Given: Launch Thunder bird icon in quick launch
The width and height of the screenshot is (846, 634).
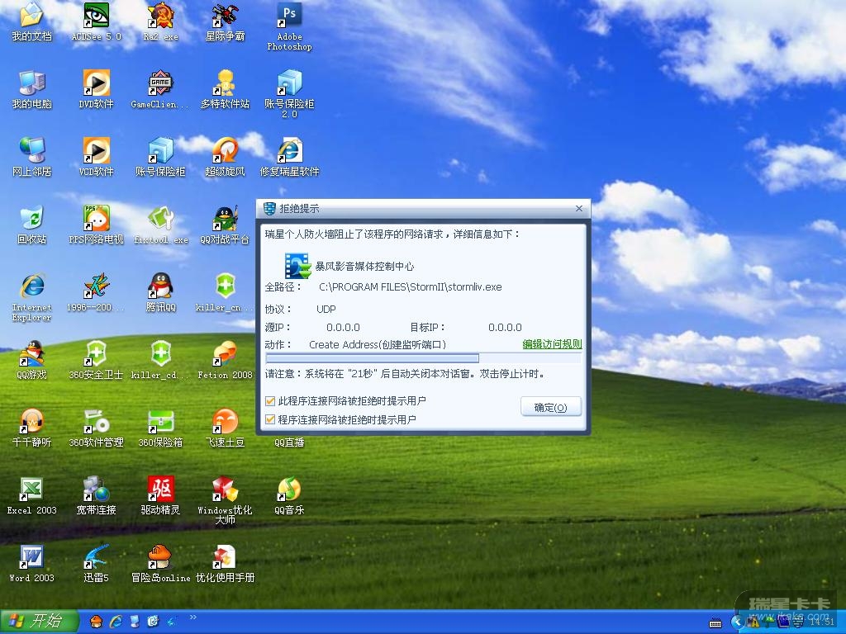Looking at the screenshot, I should (x=173, y=622).
